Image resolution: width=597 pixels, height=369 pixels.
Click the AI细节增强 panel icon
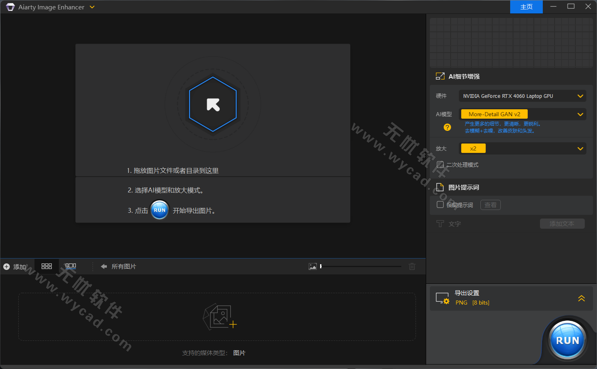440,76
